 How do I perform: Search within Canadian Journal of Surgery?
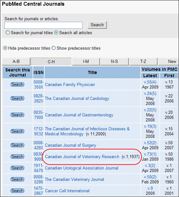17,145
